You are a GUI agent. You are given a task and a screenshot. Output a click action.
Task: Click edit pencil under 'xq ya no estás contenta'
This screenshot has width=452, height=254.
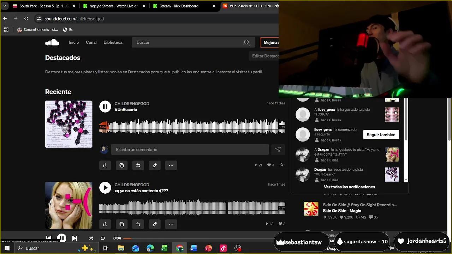click(x=155, y=224)
